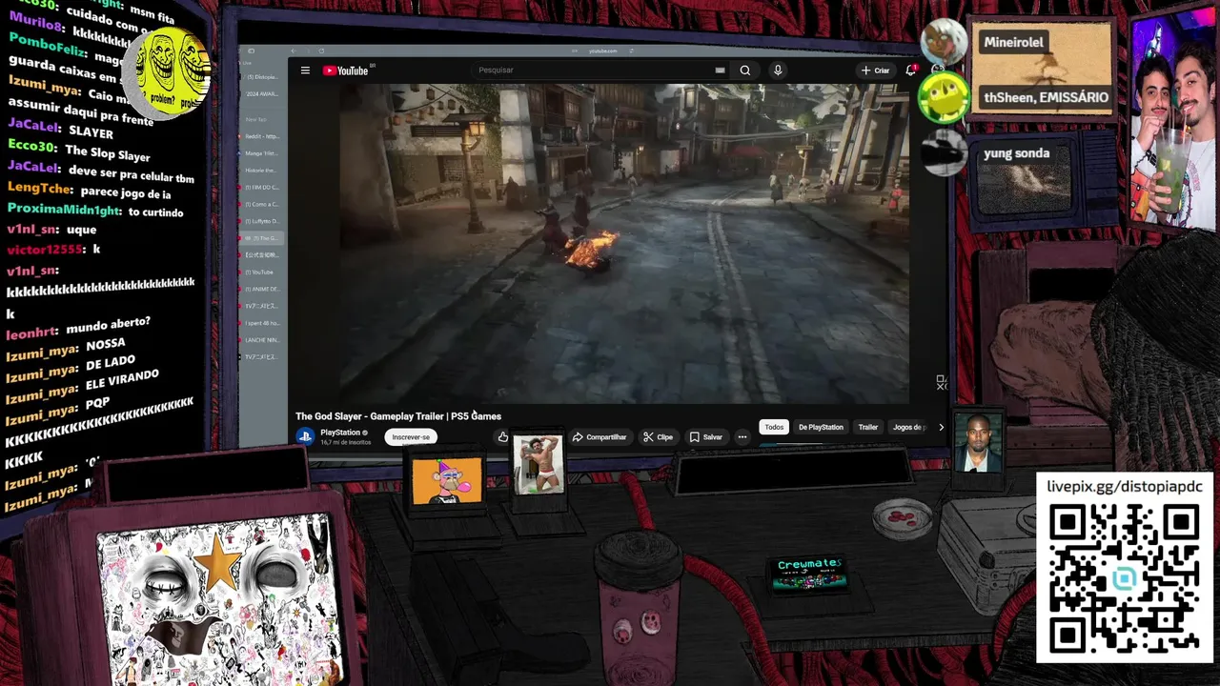The height and width of the screenshot is (686, 1220).
Task: Open the on-screen keyboard in search box
Action: (x=720, y=71)
